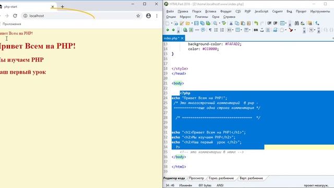Click the </html> closing tag line
This screenshot has height=188, width=334.
(x=178, y=167)
